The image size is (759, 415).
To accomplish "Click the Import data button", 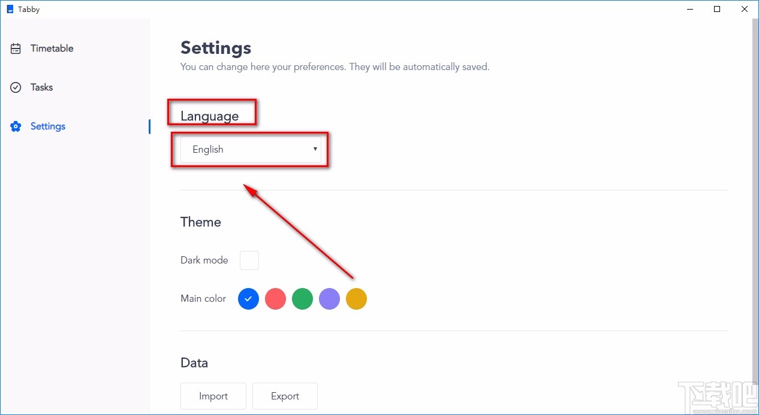I will 213,396.
